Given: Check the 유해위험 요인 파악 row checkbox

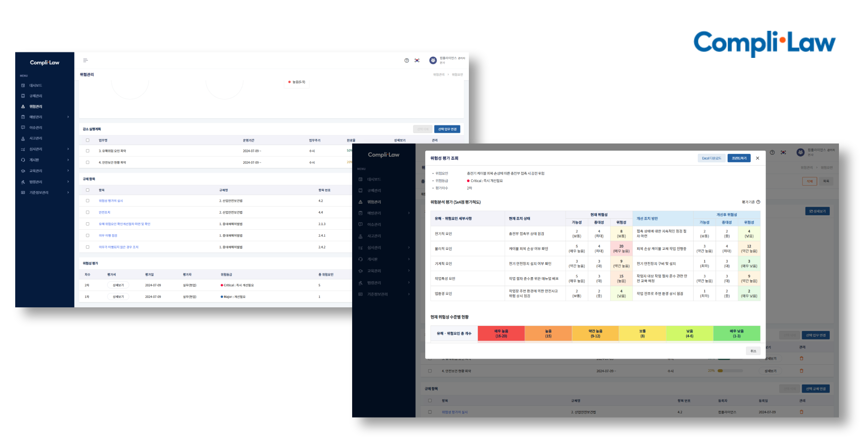Looking at the screenshot, I should pyautogui.click(x=88, y=151).
